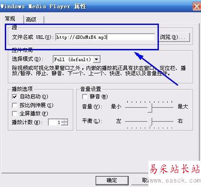Close the Windows Media Player properties dialog
Image resolution: width=201 pixels, height=187 pixels.
coord(197,7)
